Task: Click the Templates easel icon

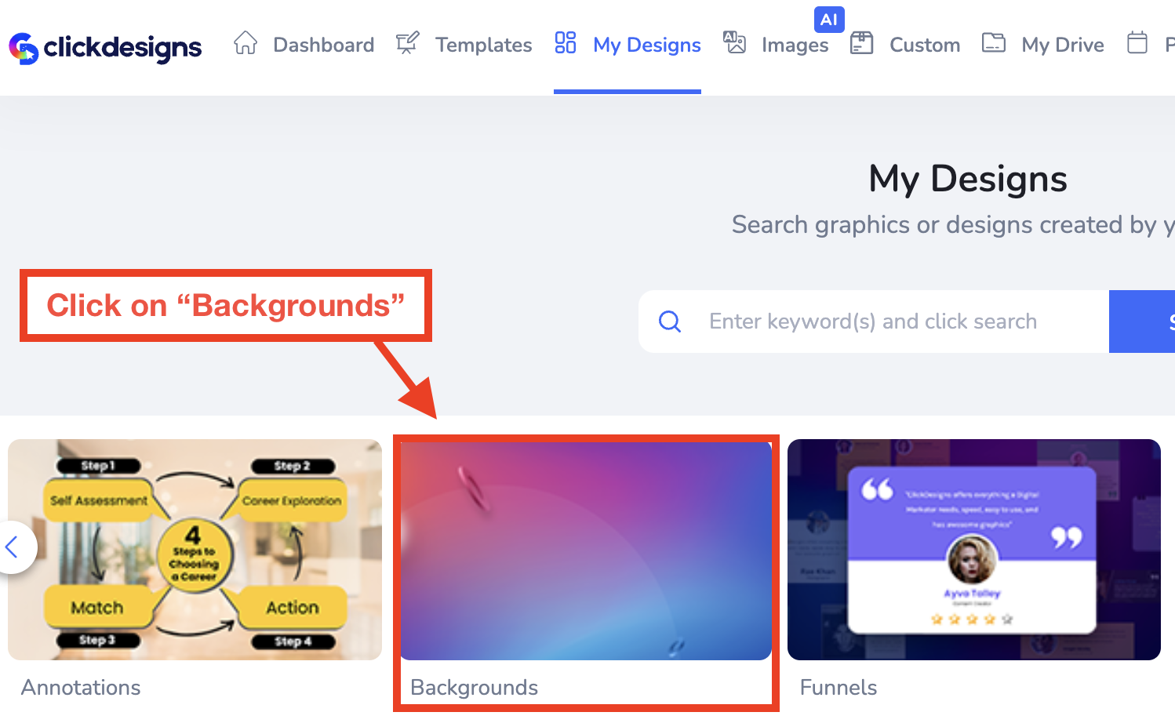Action: click(407, 42)
